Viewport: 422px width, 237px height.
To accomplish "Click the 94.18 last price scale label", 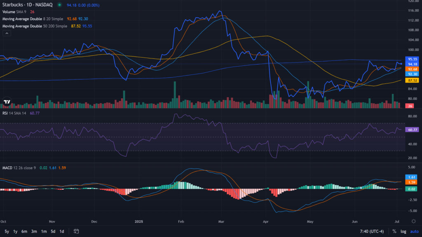I will click(x=412, y=64).
